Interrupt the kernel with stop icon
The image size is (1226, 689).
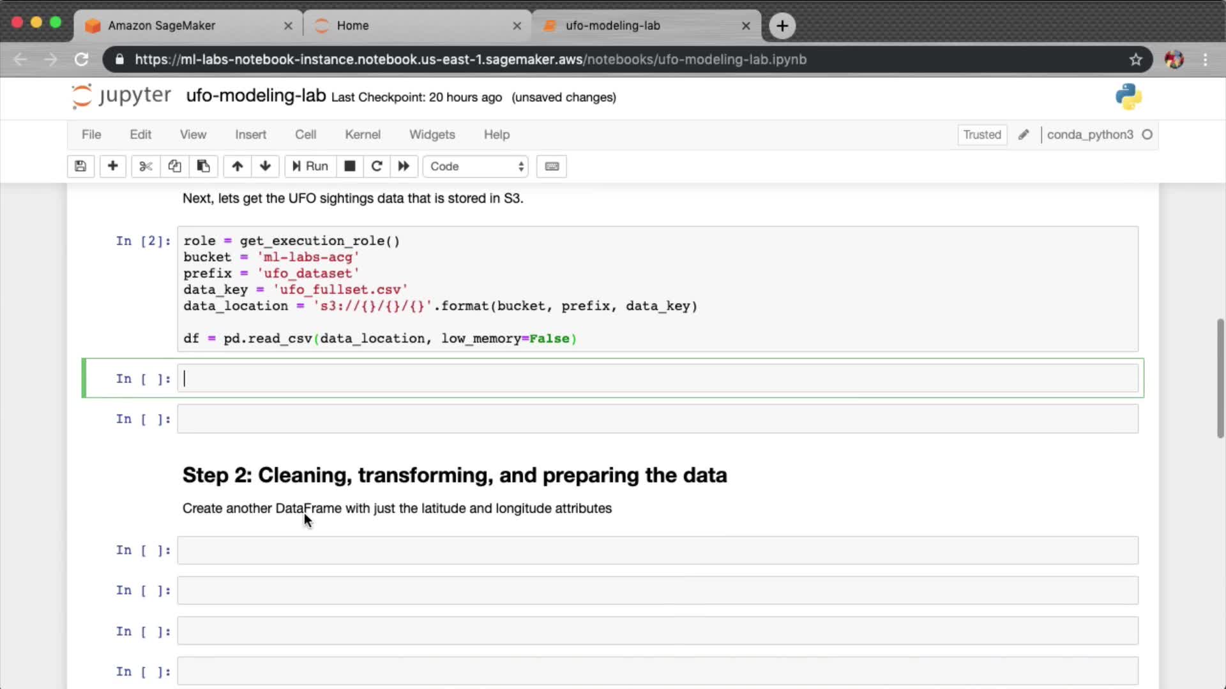pos(349,167)
